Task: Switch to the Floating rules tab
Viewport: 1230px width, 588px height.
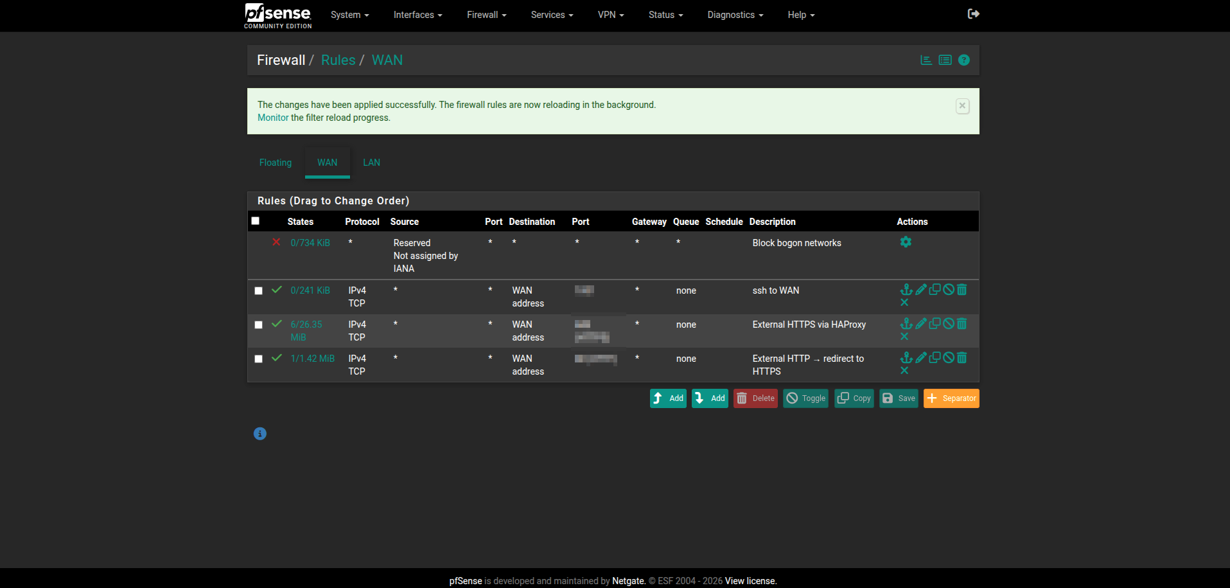Action: [x=276, y=163]
